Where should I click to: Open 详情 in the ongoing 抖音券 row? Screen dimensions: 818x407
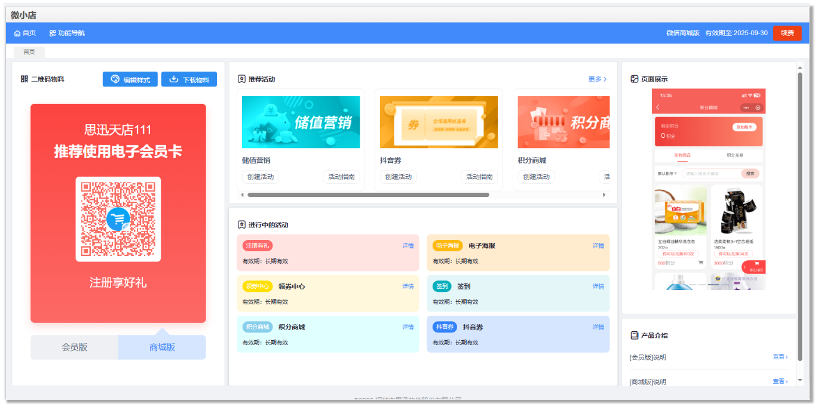click(598, 327)
